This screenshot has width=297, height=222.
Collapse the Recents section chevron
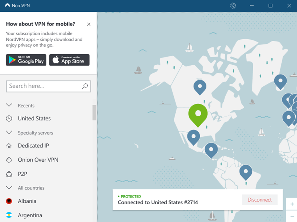(9, 105)
